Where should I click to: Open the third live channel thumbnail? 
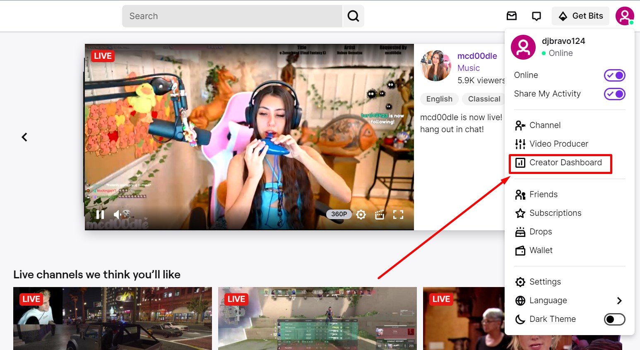(x=464, y=319)
